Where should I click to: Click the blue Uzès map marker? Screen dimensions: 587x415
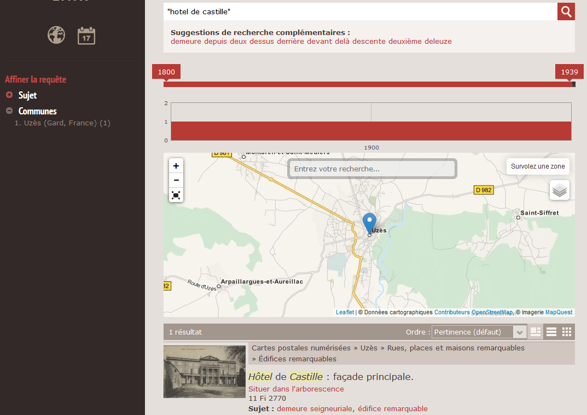370,223
